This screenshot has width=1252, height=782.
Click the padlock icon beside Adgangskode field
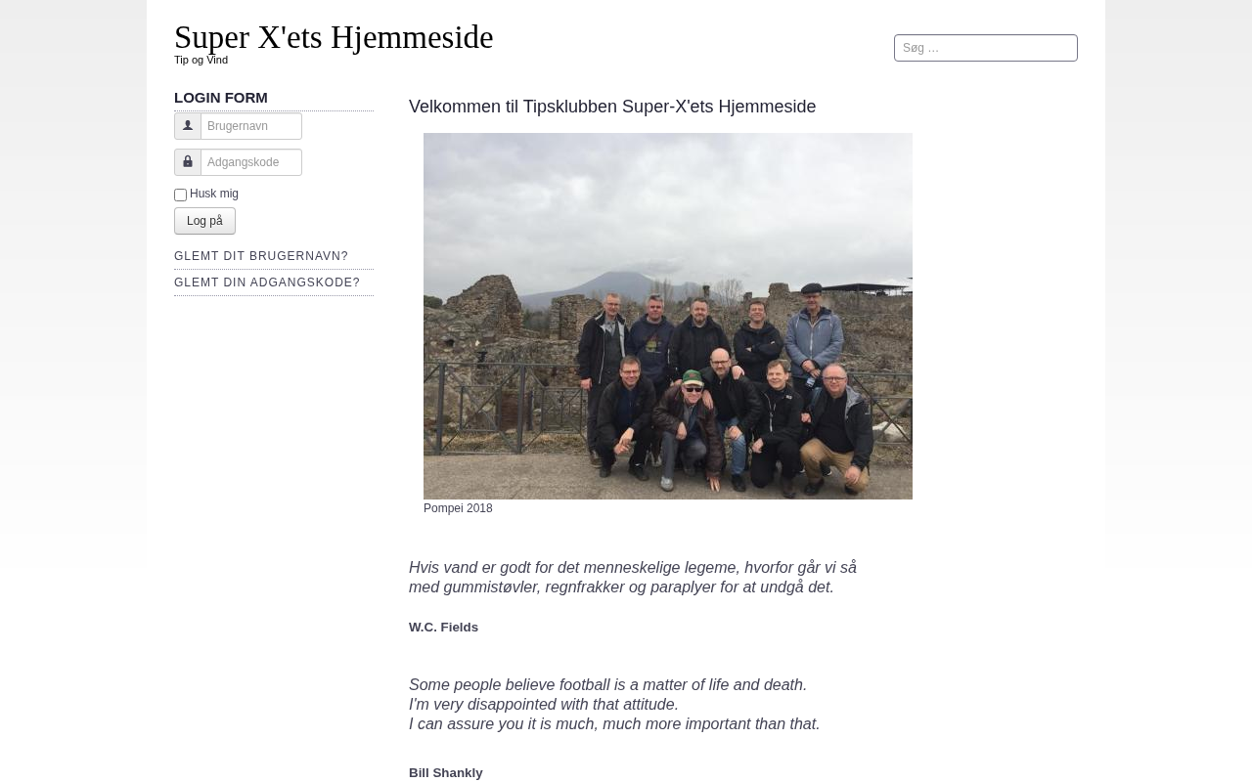[x=188, y=162]
